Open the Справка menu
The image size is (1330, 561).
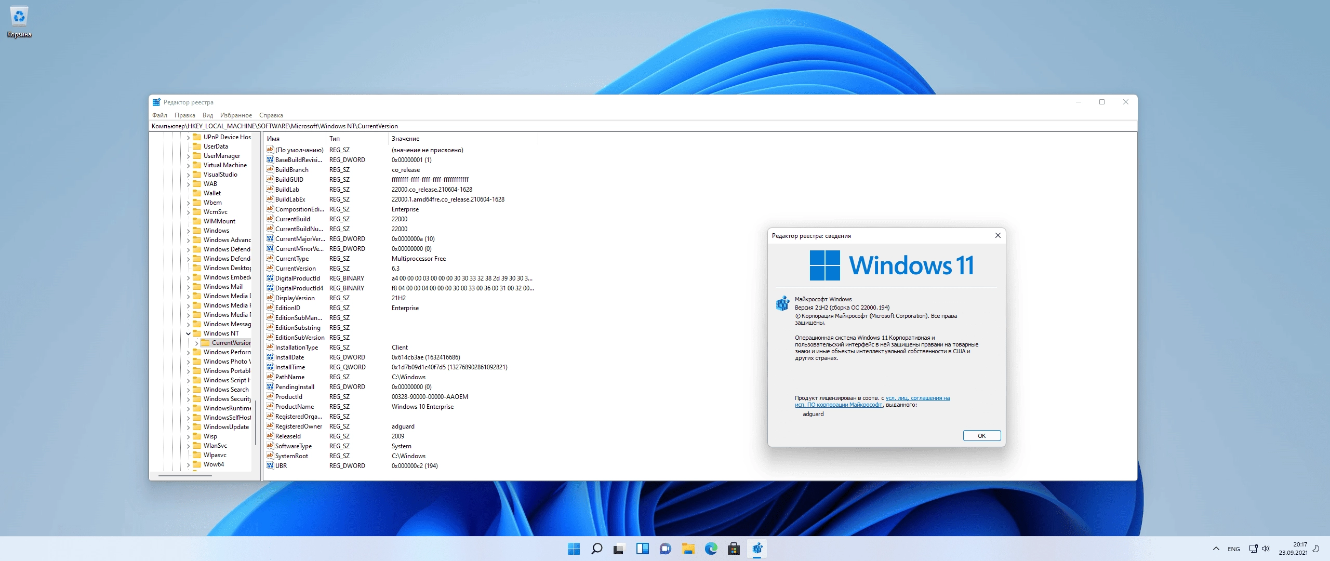pyautogui.click(x=271, y=115)
